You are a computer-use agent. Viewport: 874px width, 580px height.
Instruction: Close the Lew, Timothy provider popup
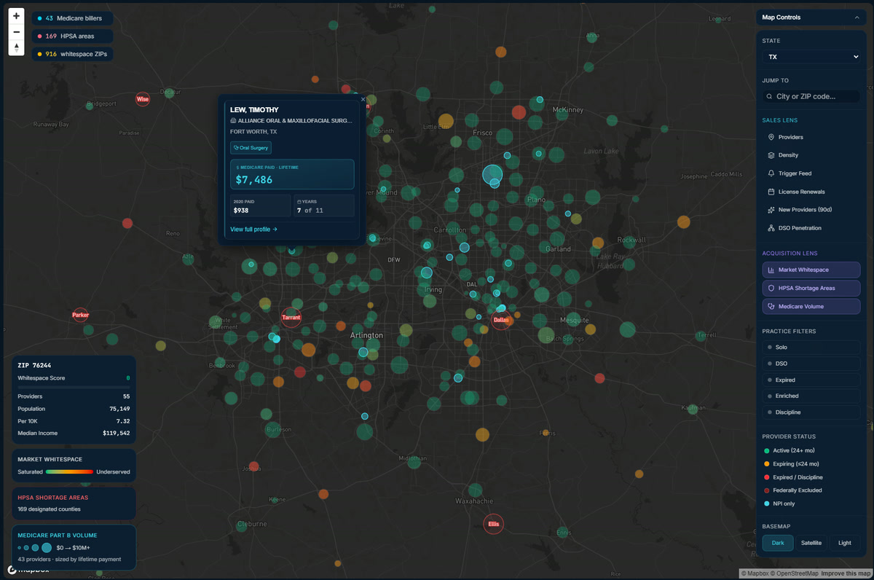[363, 99]
